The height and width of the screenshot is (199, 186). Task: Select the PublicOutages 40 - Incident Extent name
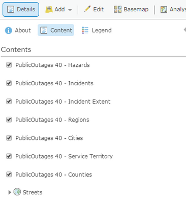point(63,102)
